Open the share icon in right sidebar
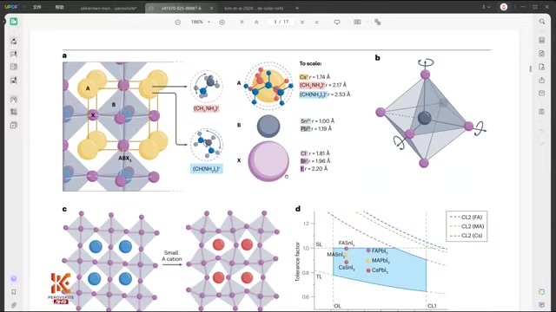Screen dimensions: 556x312 542,81
